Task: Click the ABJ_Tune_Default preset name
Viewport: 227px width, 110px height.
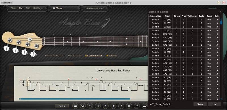Action: 160,104
